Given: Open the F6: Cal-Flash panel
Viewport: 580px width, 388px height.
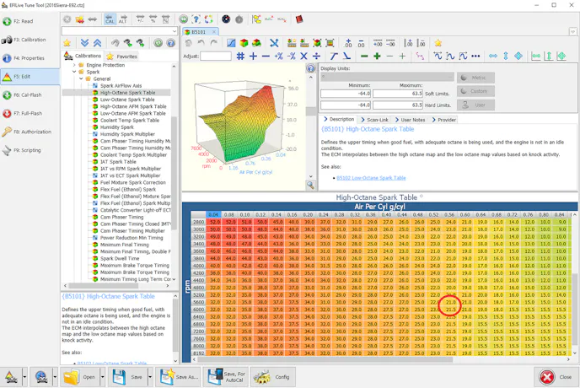Looking at the screenshot, I should (x=8, y=94).
